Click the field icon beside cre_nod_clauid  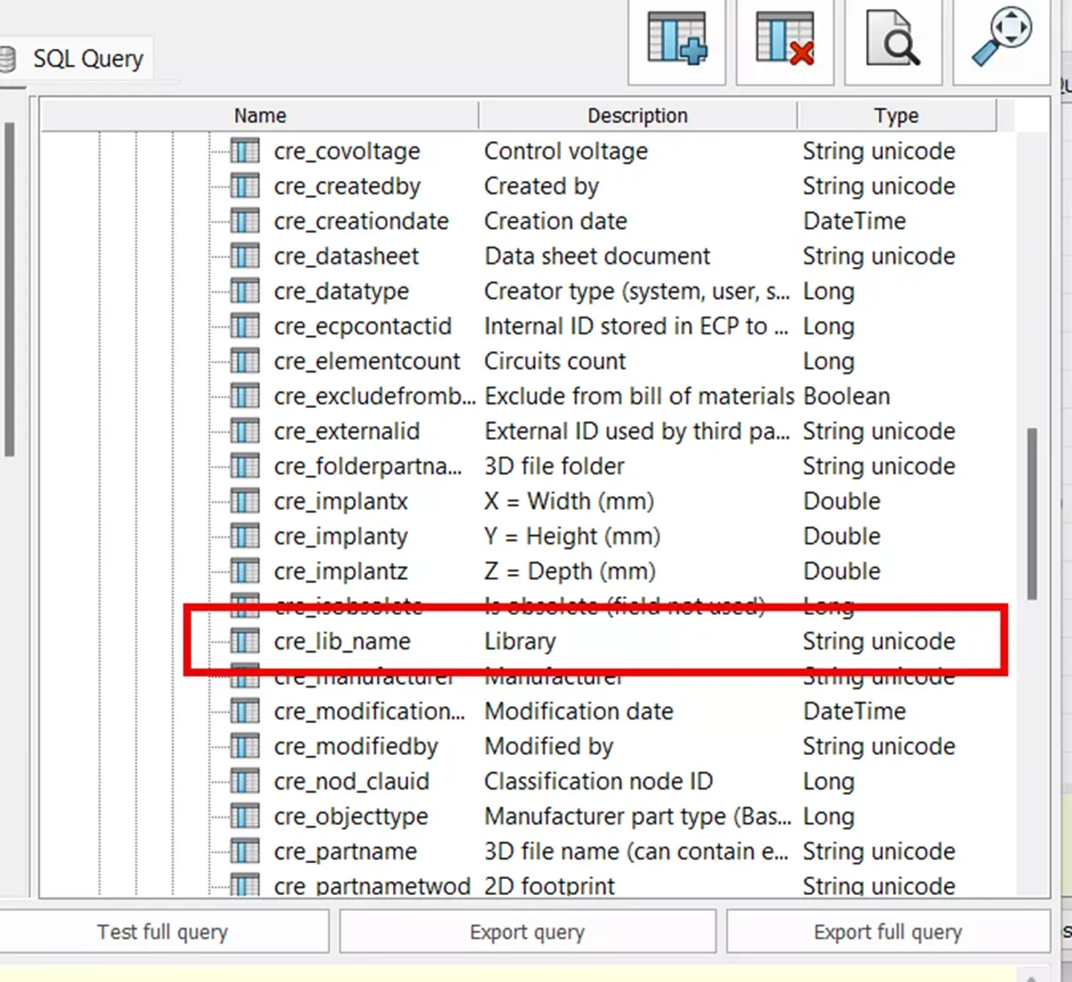pyautogui.click(x=245, y=782)
